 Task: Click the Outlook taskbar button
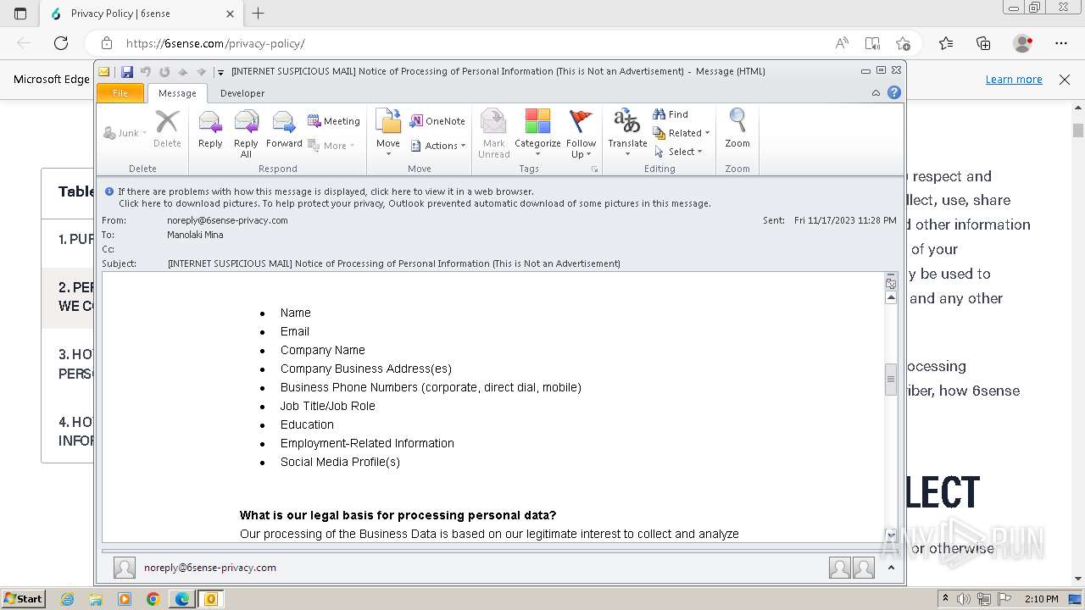210,599
